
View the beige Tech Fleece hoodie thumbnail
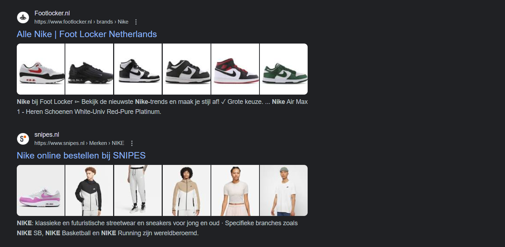187,190
